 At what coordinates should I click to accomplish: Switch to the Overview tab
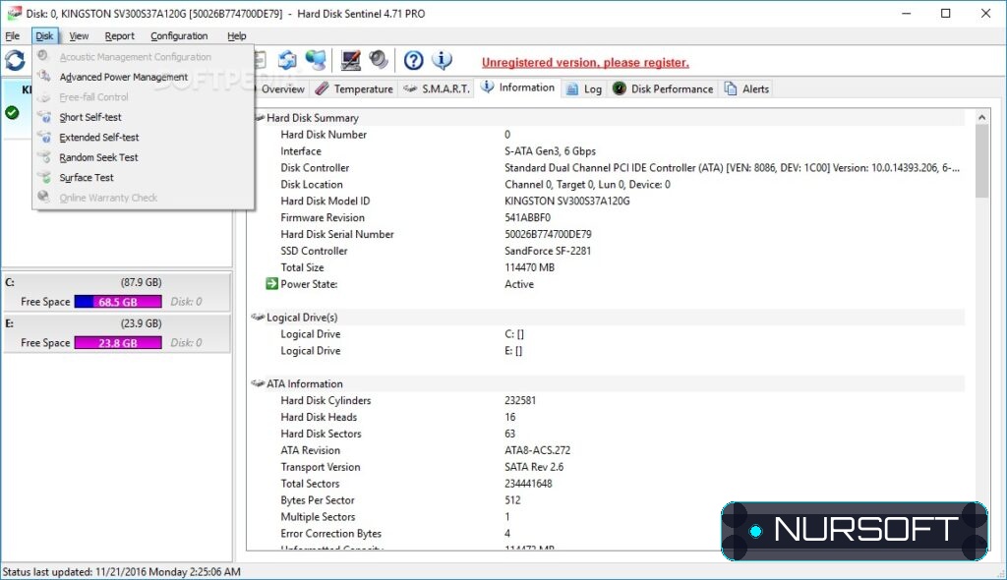click(281, 88)
